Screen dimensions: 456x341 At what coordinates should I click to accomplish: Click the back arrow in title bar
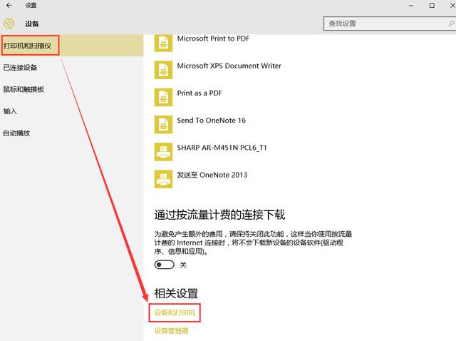tap(9, 6)
